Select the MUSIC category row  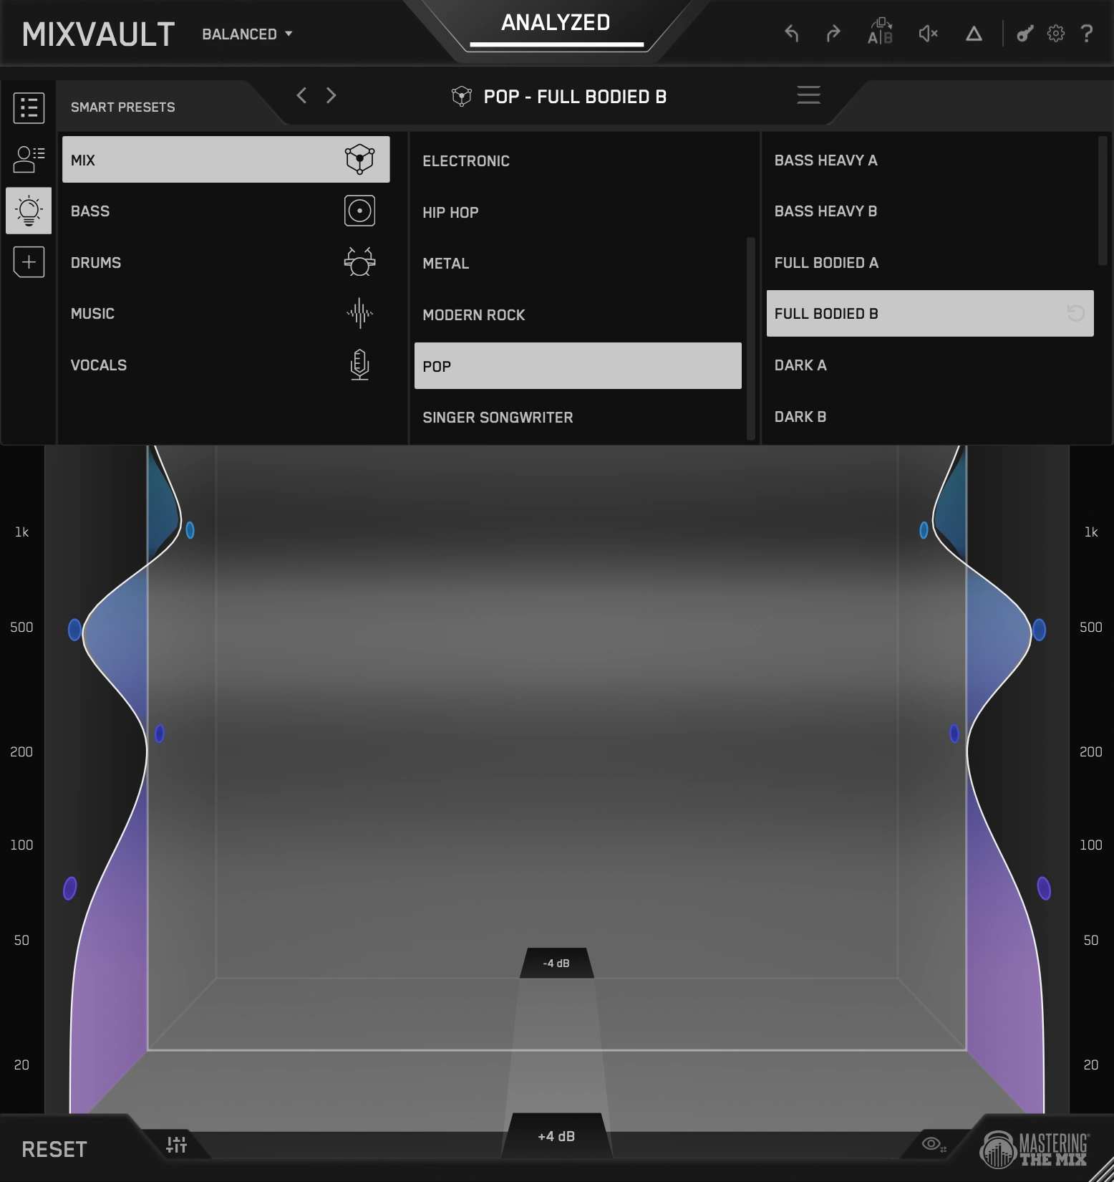(x=226, y=314)
